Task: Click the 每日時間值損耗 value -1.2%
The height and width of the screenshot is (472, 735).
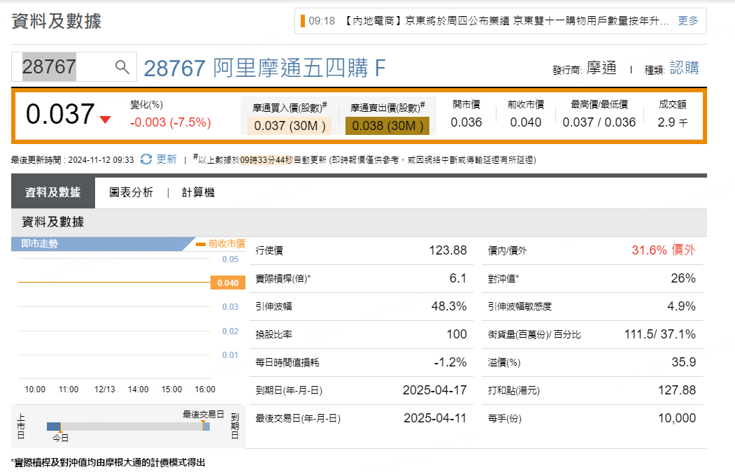Action: click(x=450, y=362)
